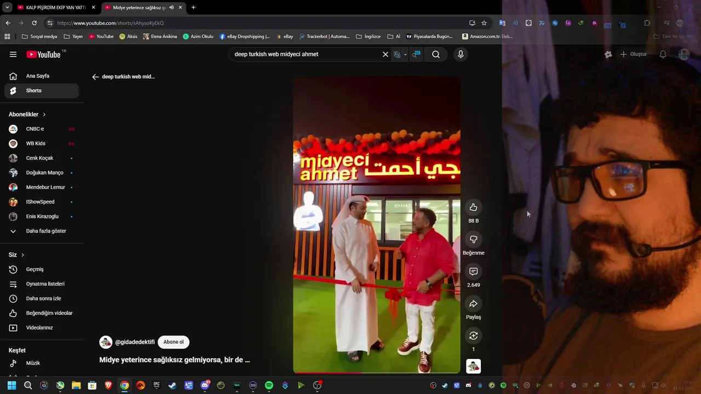The height and width of the screenshot is (394, 701).
Task: Open a new browser tab
Action: [x=193, y=8]
